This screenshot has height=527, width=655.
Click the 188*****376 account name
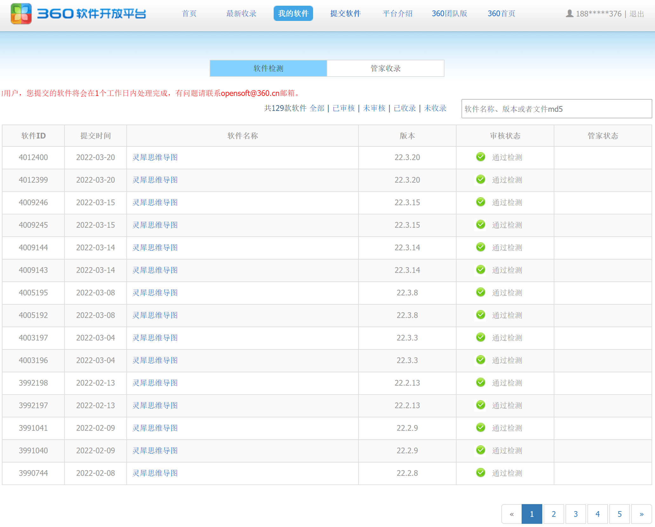pos(598,14)
